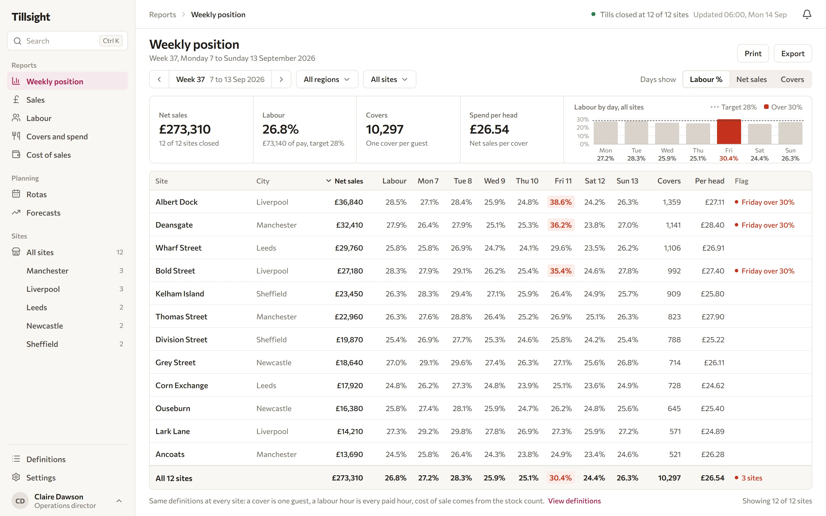
Task: Click the Over 30% red legend swatch
Action: click(x=766, y=107)
